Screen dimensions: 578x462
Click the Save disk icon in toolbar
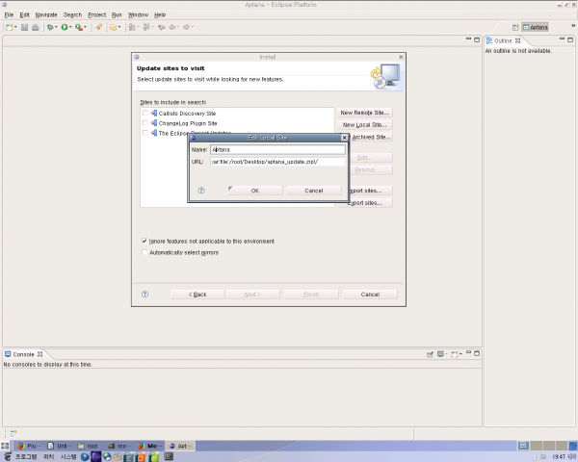coord(24,27)
